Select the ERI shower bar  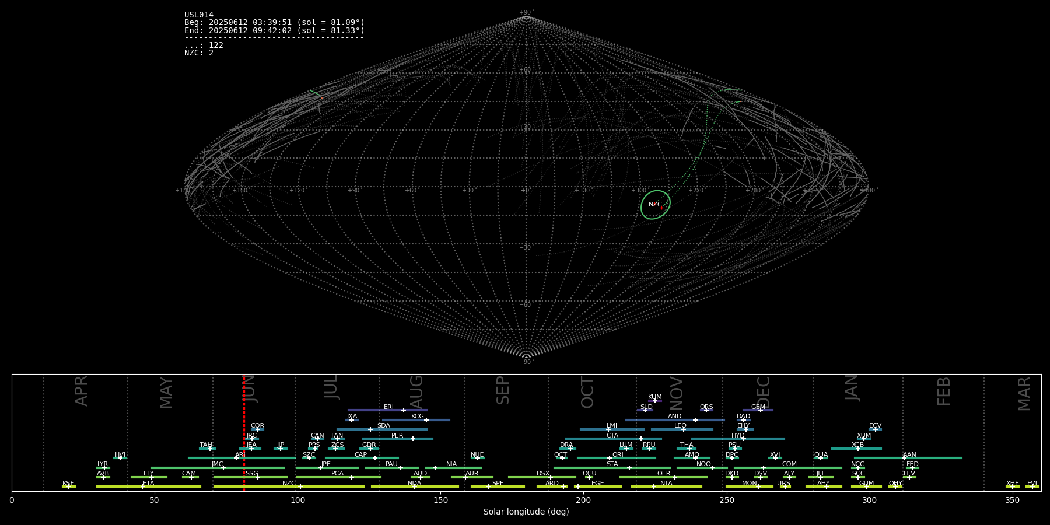click(387, 410)
